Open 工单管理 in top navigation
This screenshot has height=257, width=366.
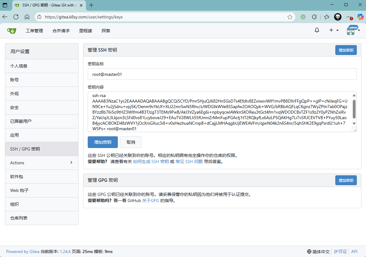[x=34, y=31]
